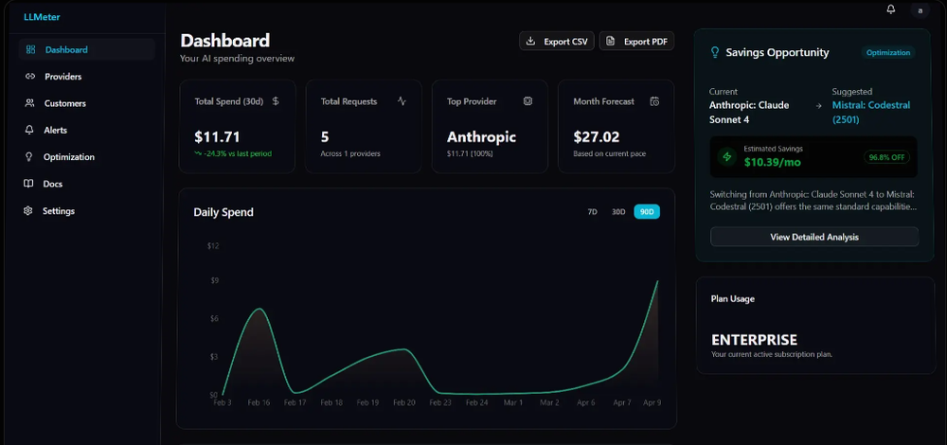Open notifications bell in top bar
Screen dimensions: 947x445
click(890, 9)
